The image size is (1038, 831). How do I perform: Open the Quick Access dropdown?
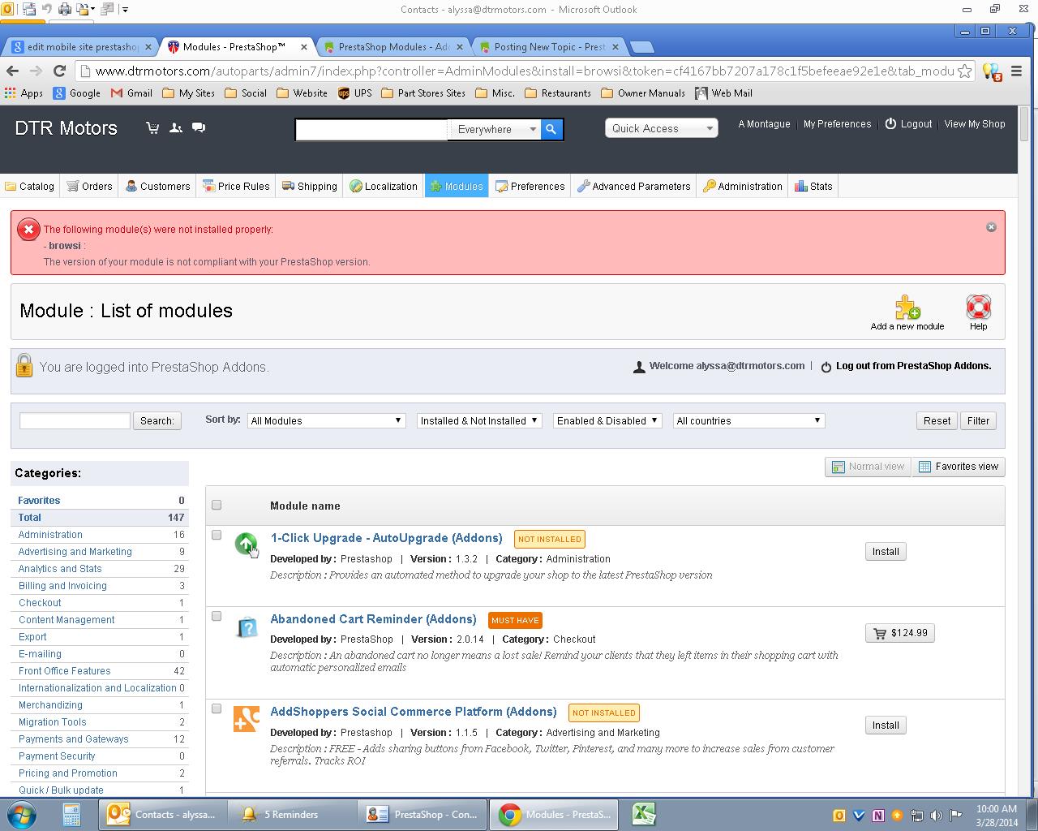pyautogui.click(x=662, y=128)
